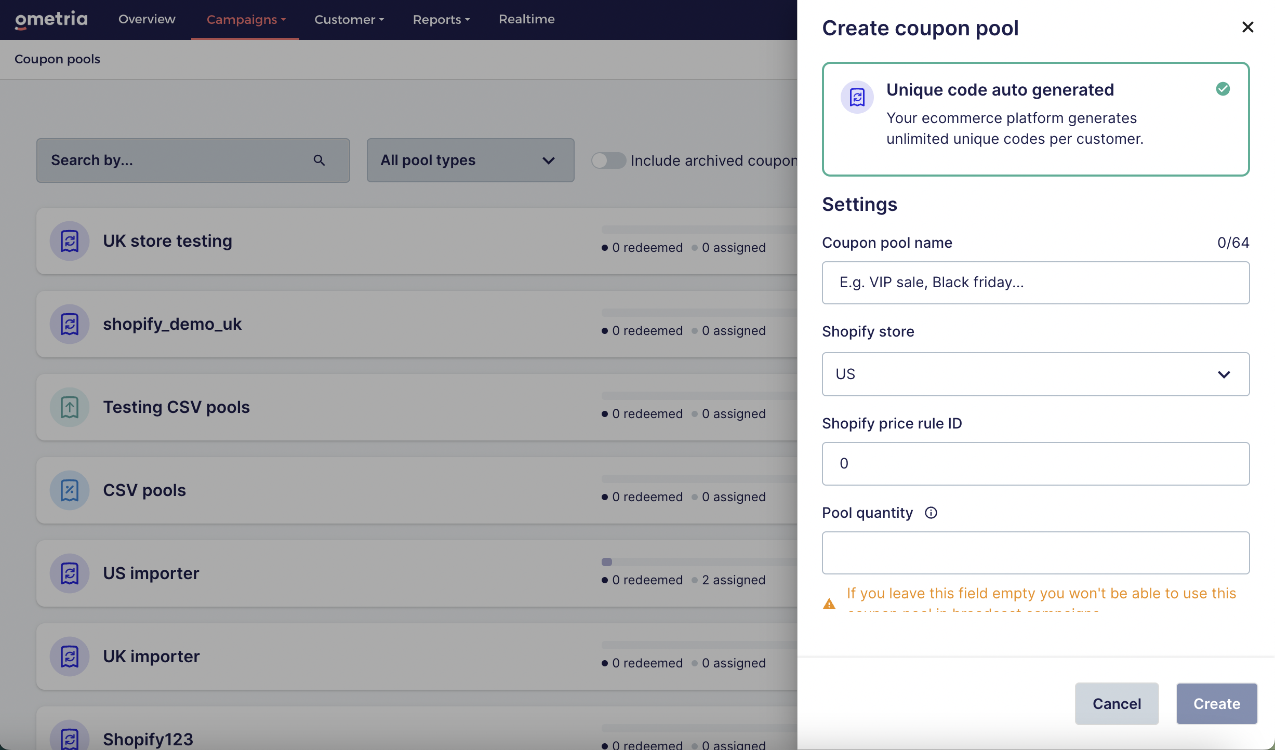Screen dimensions: 1275x750
Task: Click the Pool quantity info icon
Action: coord(931,513)
